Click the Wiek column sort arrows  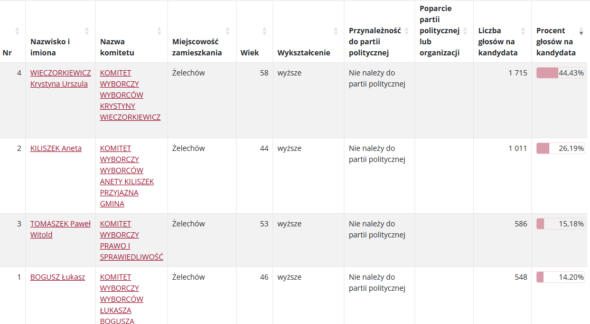265,31
